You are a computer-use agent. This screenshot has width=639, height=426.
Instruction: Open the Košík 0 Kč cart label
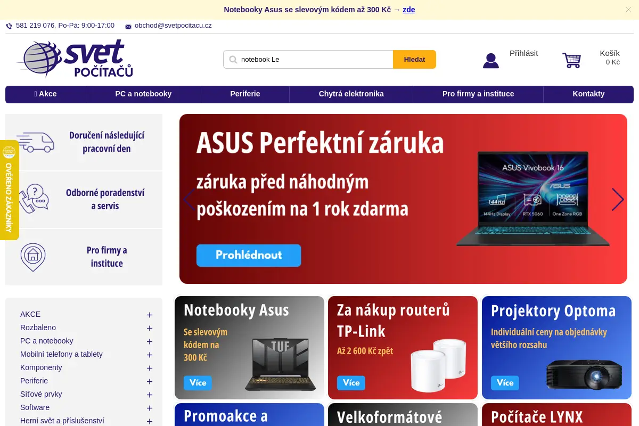pos(609,58)
